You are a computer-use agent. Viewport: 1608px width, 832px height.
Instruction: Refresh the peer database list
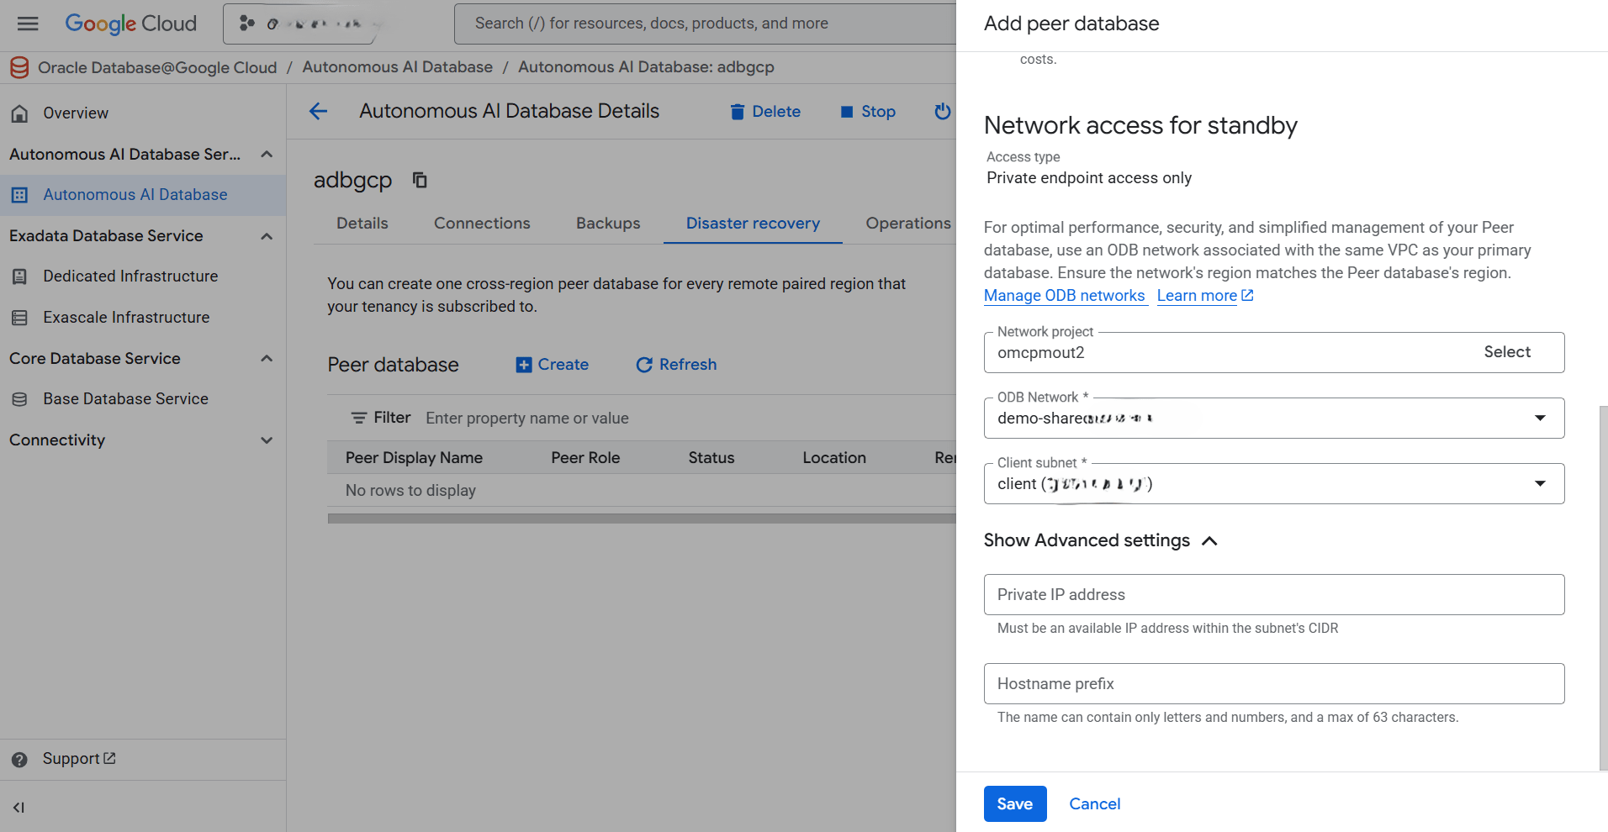[675, 364]
